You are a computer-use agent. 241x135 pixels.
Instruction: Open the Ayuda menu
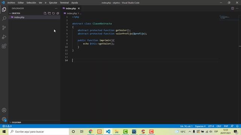[x=75, y=3]
